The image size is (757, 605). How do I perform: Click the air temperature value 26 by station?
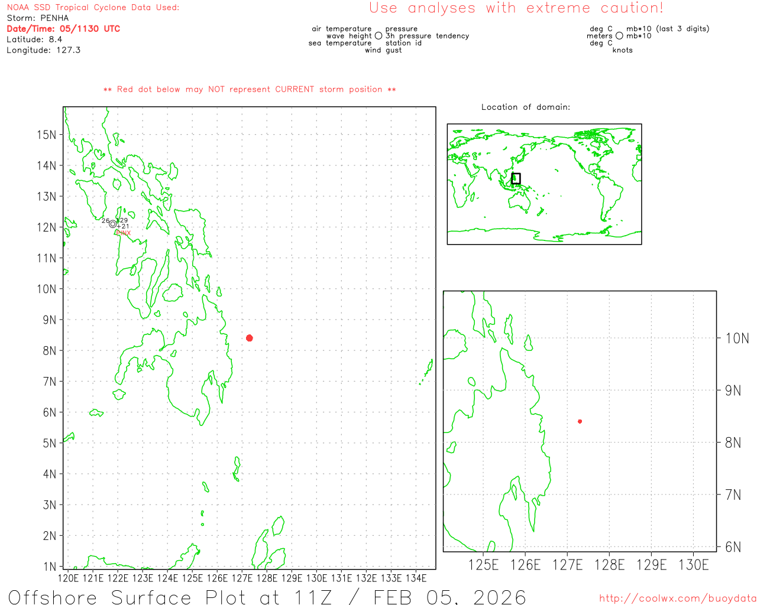(105, 221)
